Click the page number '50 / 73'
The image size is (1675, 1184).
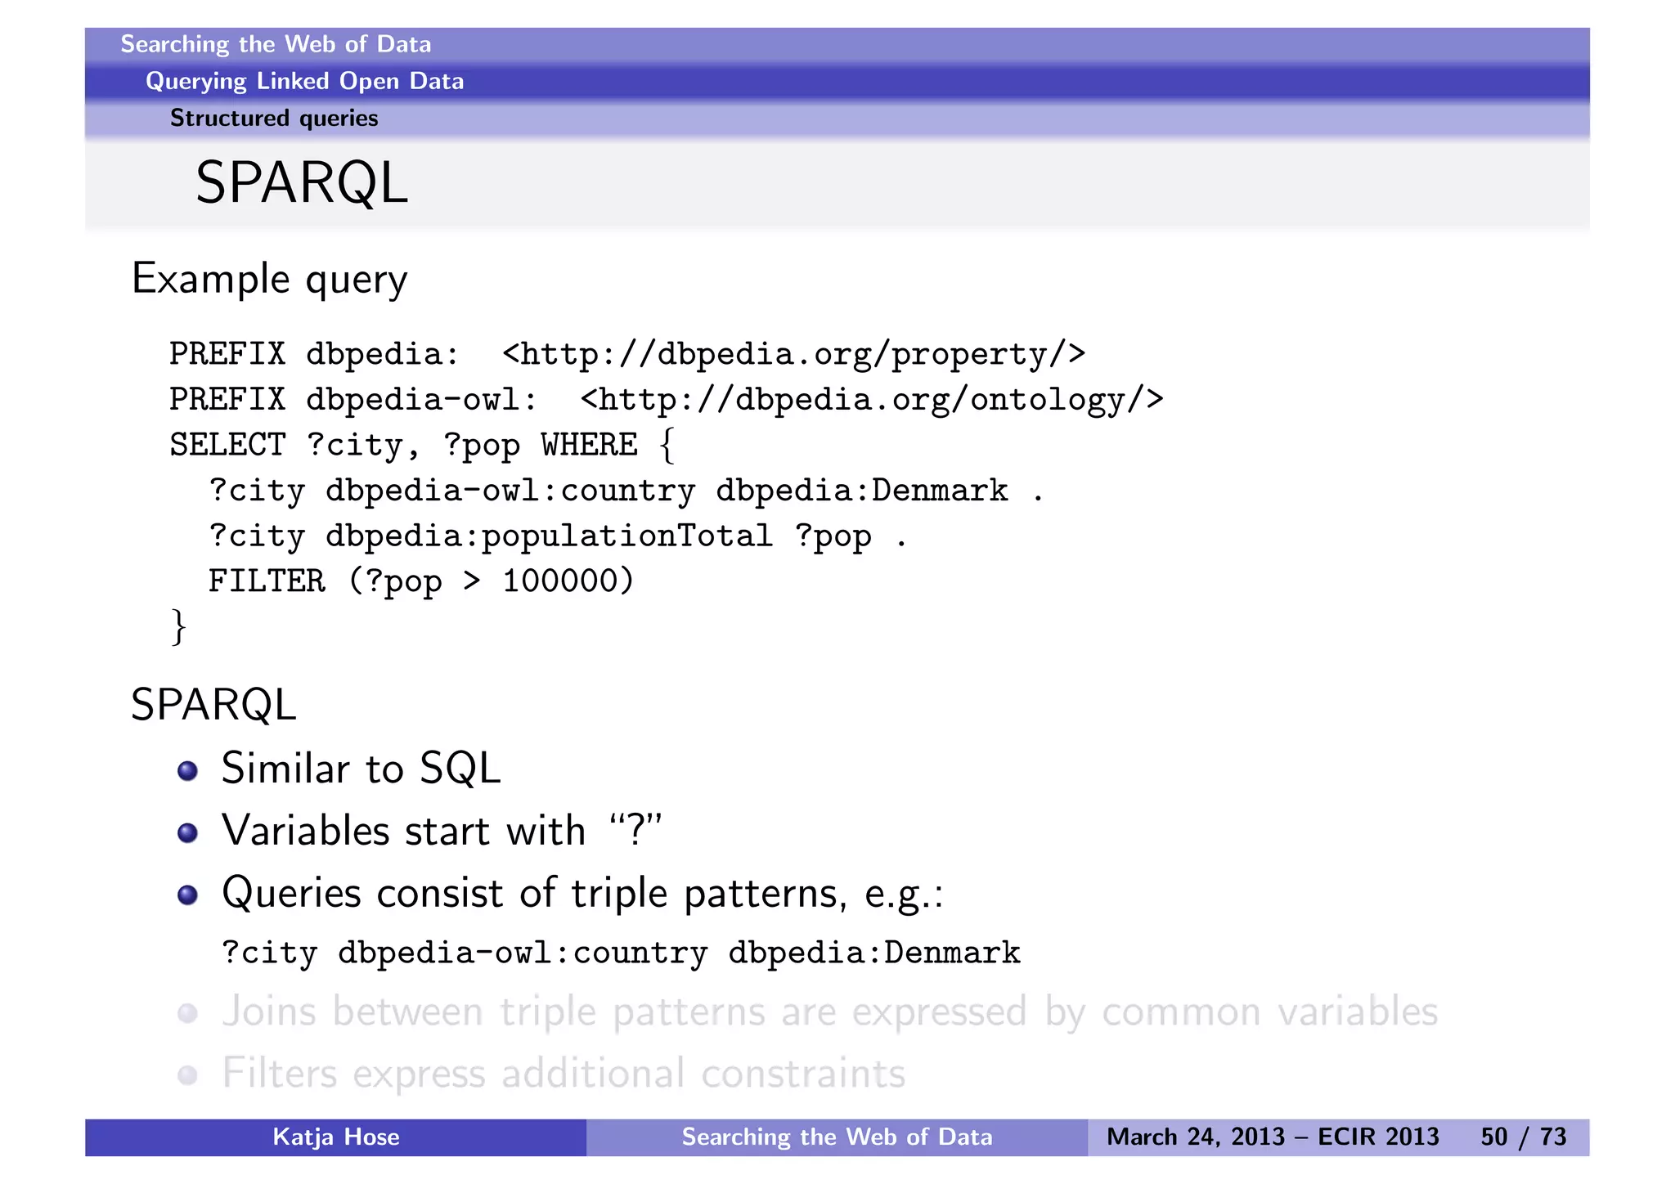click(x=1524, y=1137)
